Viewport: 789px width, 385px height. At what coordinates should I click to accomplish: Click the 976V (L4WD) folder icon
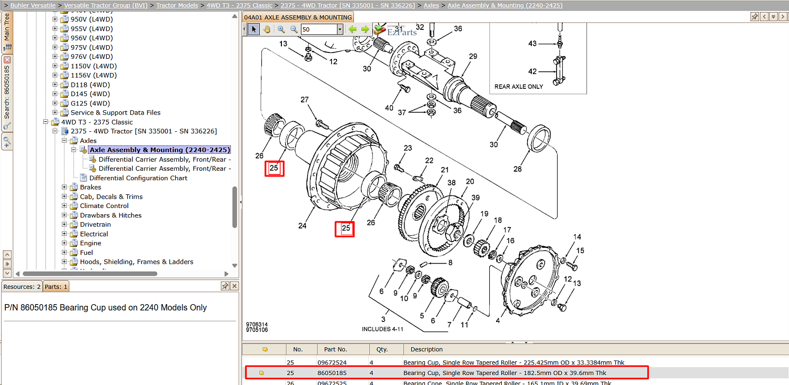(x=65, y=57)
